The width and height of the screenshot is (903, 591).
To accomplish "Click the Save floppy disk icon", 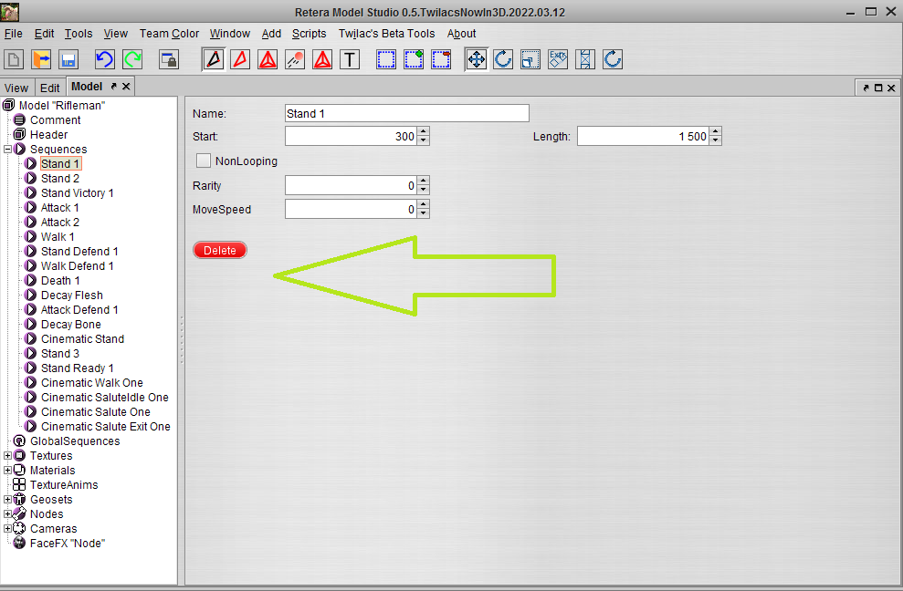I will (68, 59).
